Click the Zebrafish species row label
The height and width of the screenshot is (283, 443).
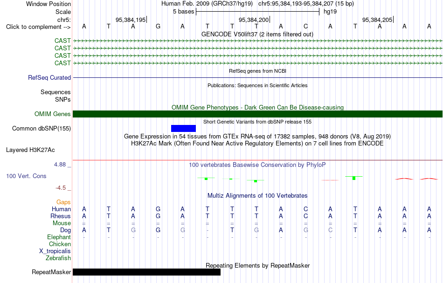(58, 258)
